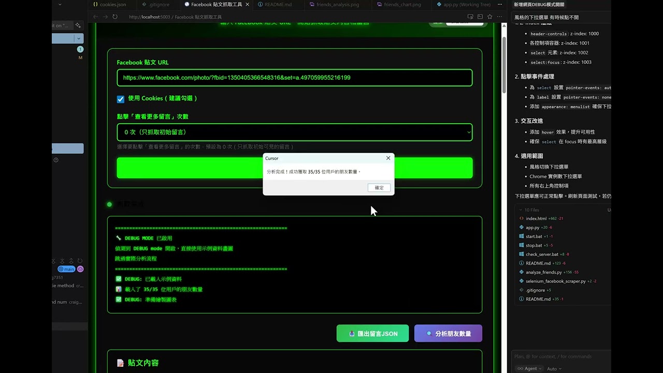Open the Auto model dropdown
Image resolution: width=663 pixels, height=373 pixels.
click(x=553, y=369)
